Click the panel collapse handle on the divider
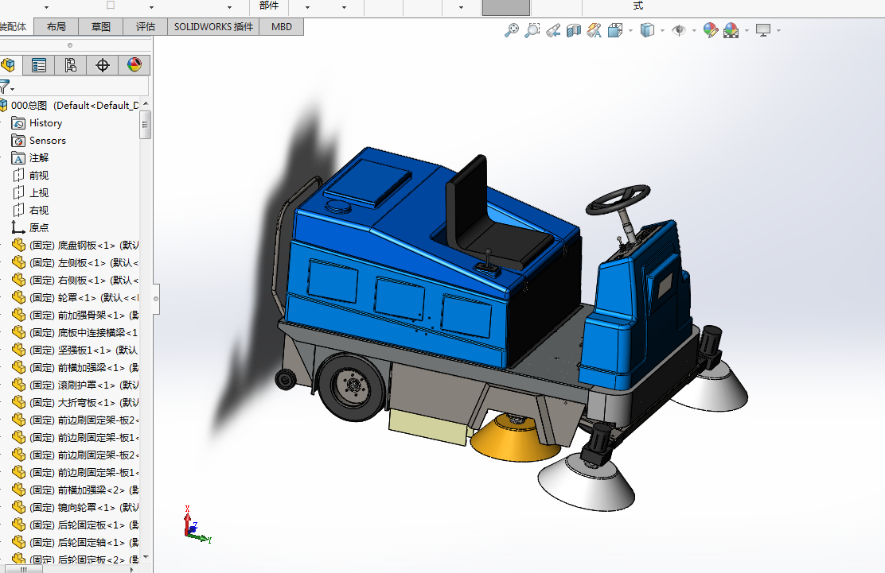The height and width of the screenshot is (573, 885). 156,299
